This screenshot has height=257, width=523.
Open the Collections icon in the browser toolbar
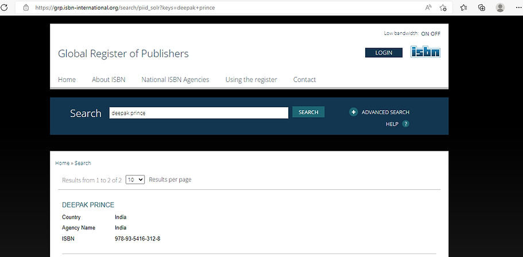[482, 7]
